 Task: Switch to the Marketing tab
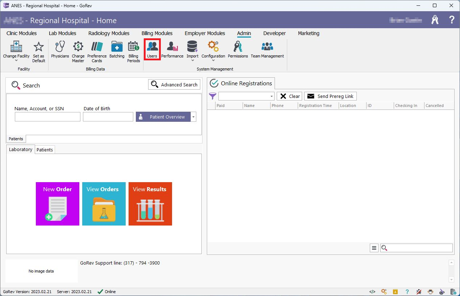pos(309,33)
